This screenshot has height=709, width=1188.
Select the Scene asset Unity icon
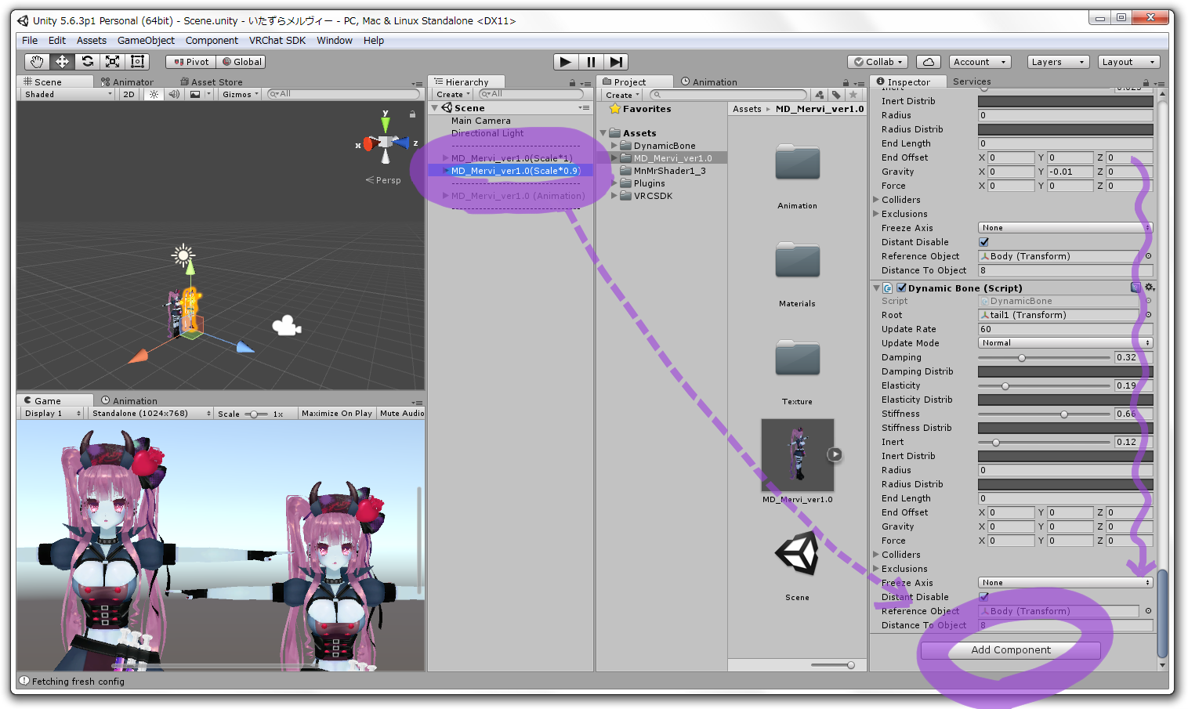[797, 553]
